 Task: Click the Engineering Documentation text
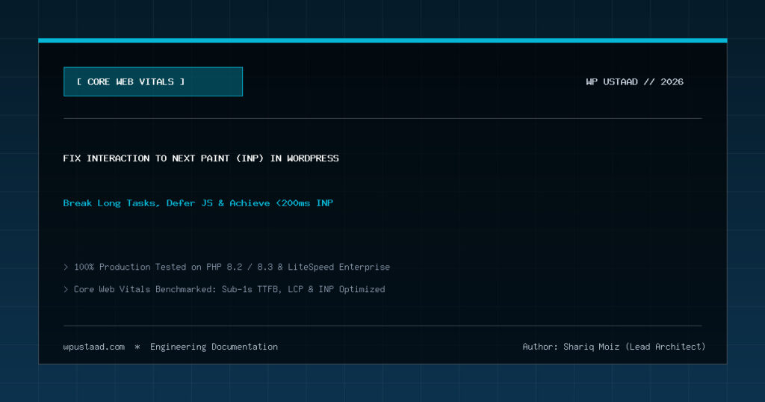click(x=214, y=347)
